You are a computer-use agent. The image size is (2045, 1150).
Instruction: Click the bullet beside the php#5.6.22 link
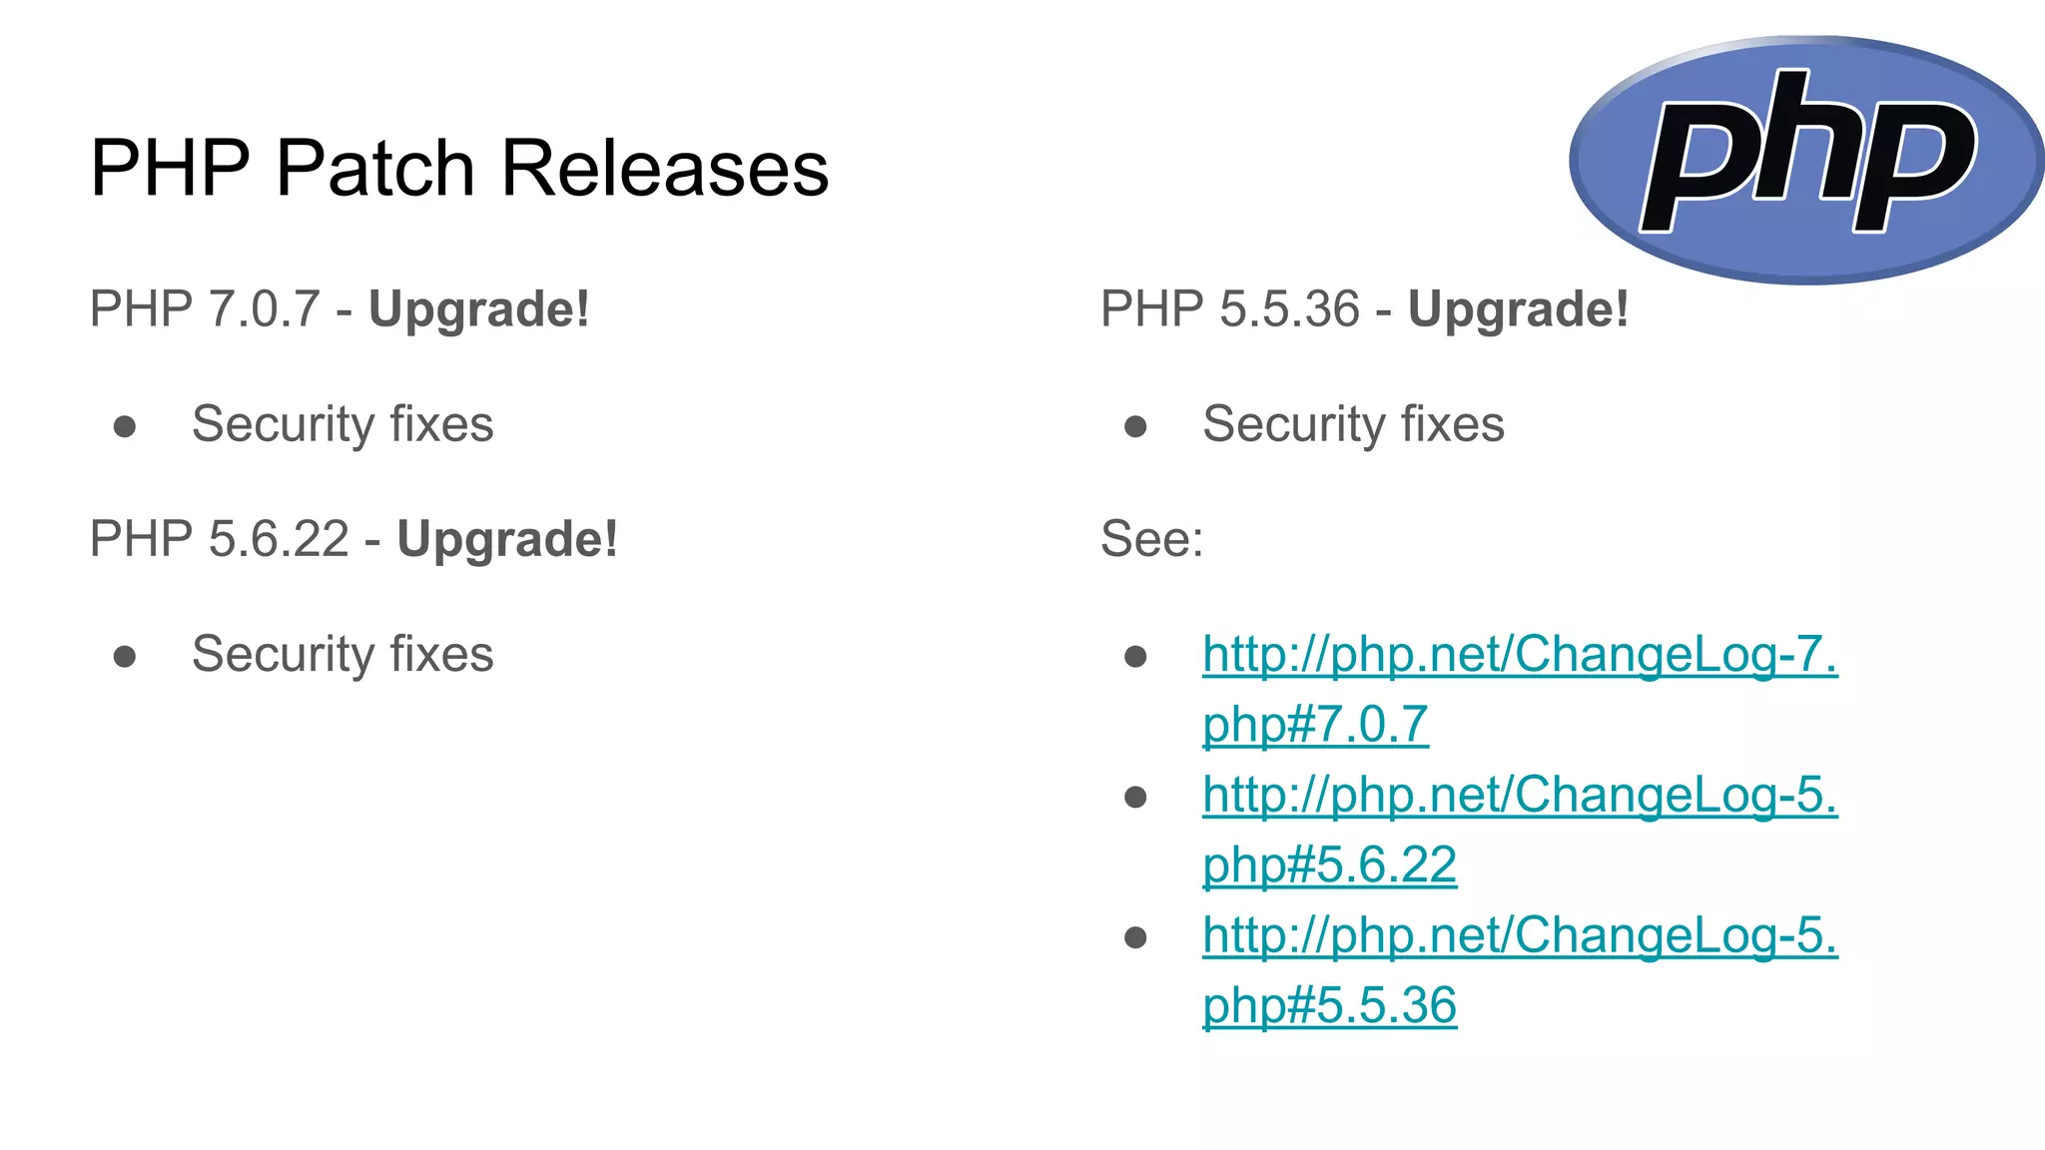pyautogui.click(x=1135, y=798)
